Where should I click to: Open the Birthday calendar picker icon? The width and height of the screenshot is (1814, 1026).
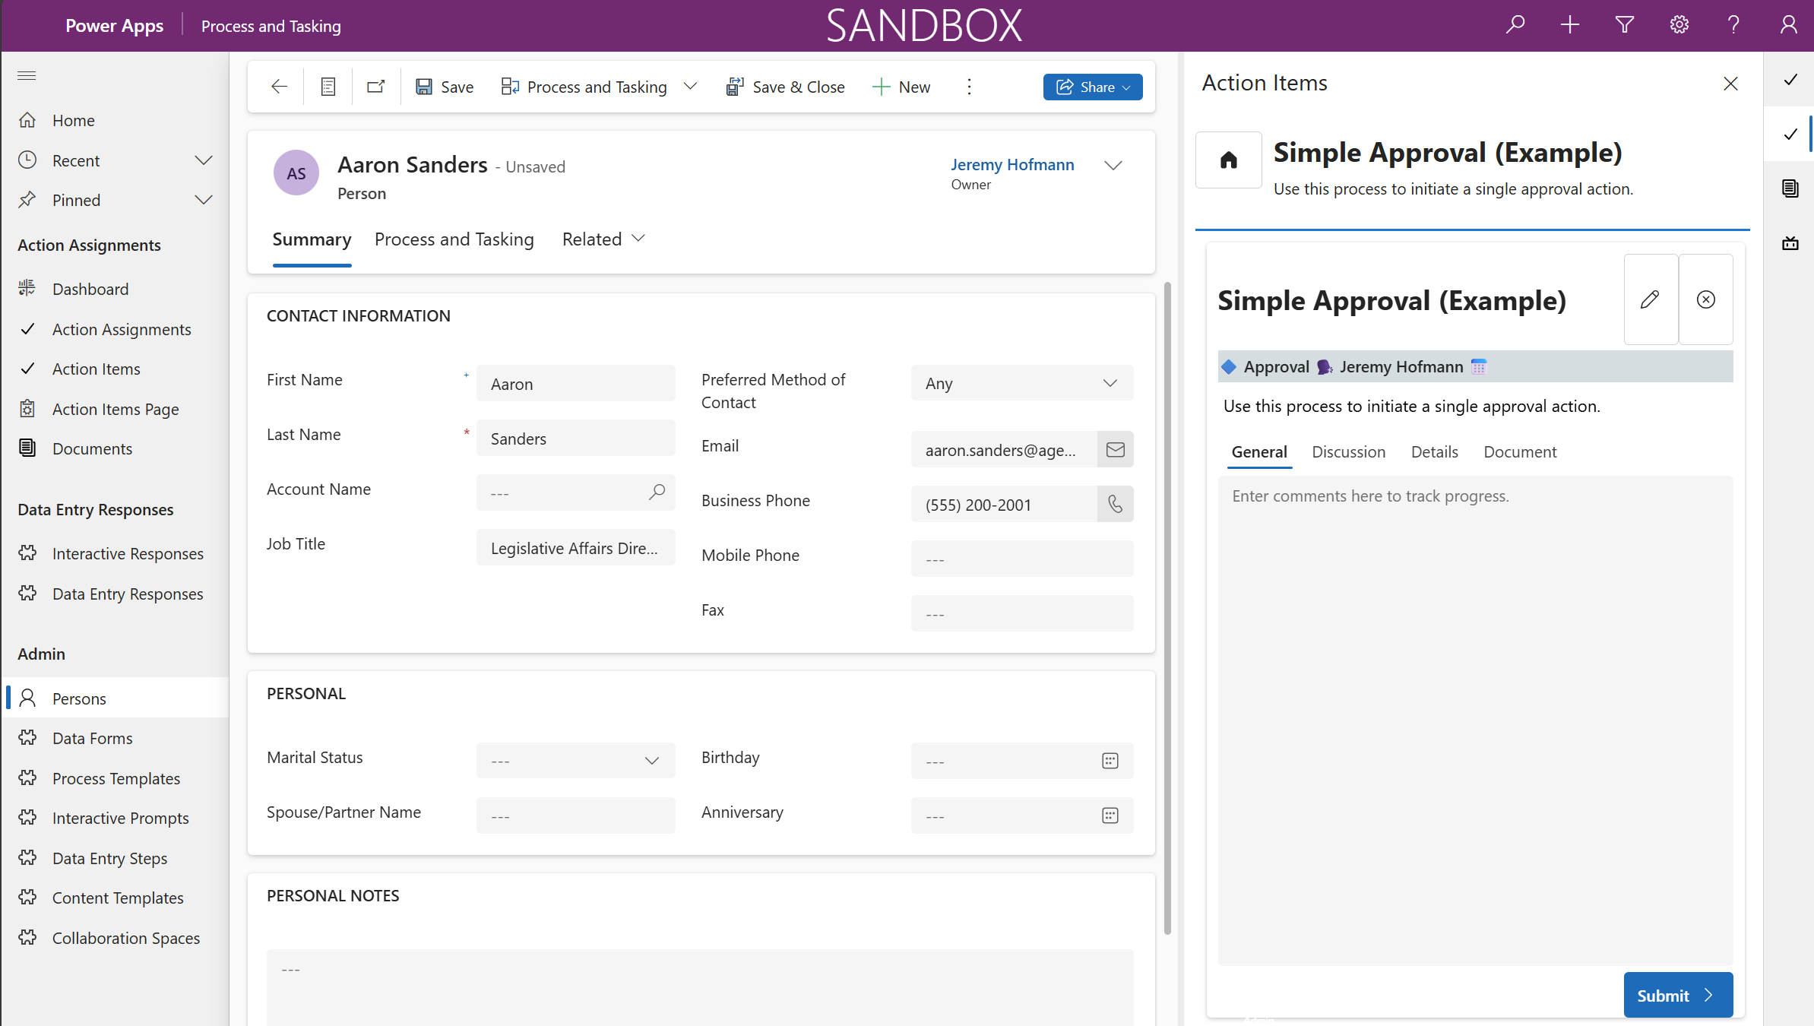coord(1110,761)
